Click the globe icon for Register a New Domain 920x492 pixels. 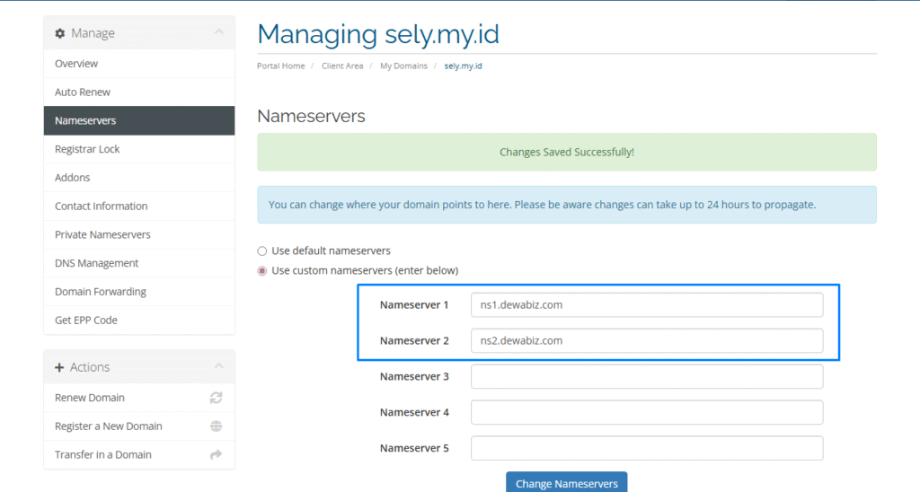click(216, 426)
